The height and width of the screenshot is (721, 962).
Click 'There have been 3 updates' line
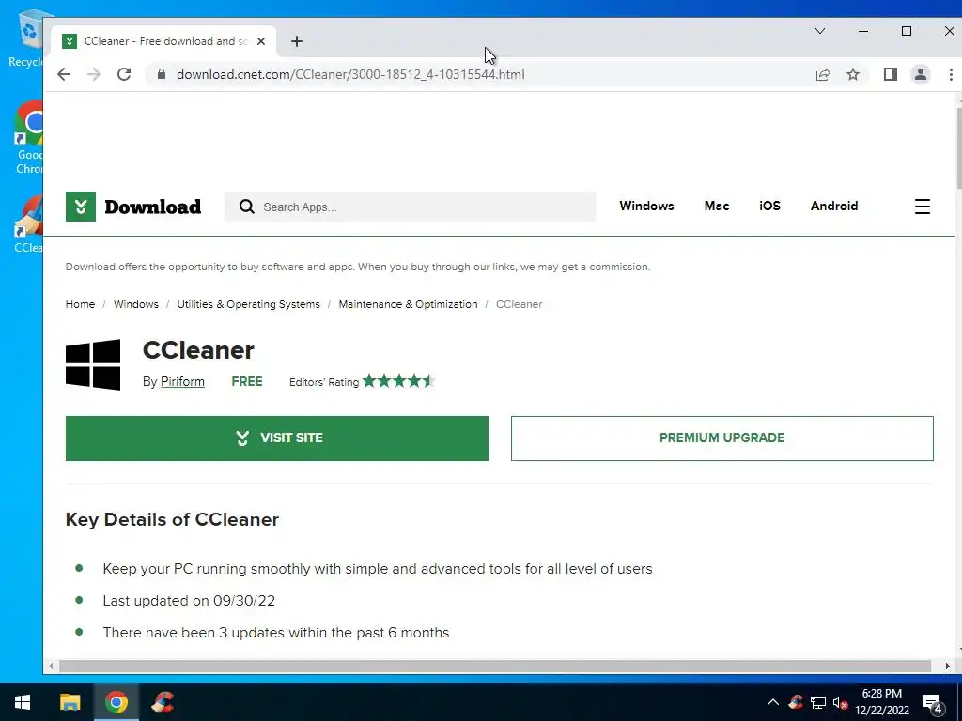pyautogui.click(x=276, y=632)
